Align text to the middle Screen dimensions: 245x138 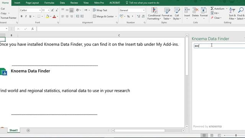click(67, 10)
